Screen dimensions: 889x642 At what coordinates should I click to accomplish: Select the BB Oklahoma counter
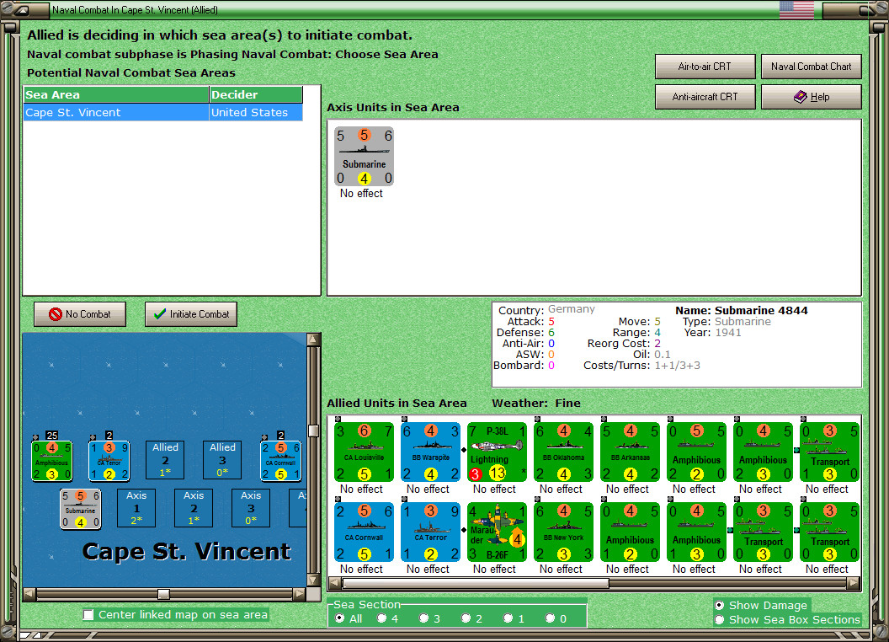(563, 452)
